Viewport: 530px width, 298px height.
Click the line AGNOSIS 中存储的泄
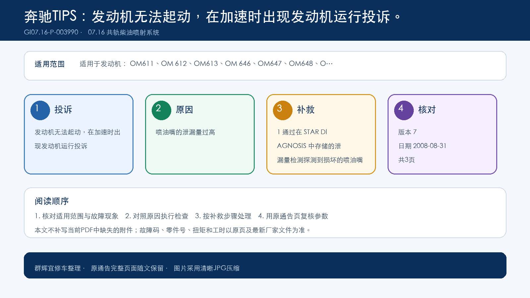309,146
